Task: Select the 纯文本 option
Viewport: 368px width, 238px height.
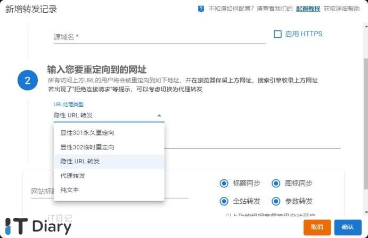Action: pos(109,190)
